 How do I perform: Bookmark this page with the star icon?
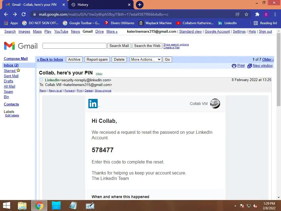coord(246,14)
